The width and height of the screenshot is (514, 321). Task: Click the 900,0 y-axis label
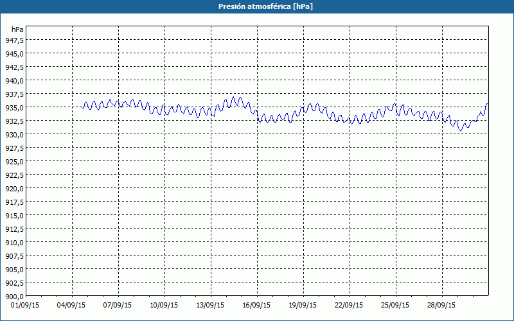(14, 297)
